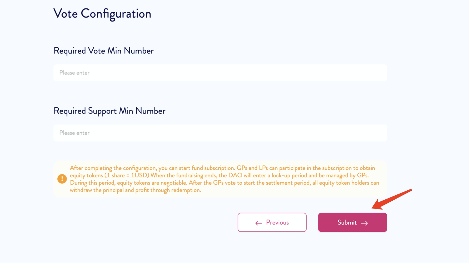469x270 pixels.
Task: Focus the Required Support Min Number input
Action: pos(220,133)
